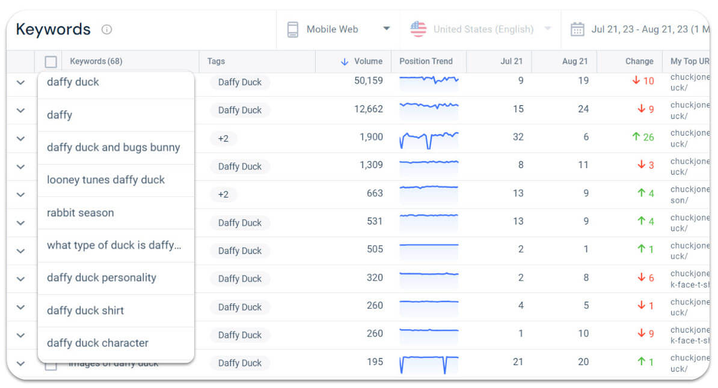The width and height of the screenshot is (718, 388).
Task: Pick 'rabbit season' in keyword list
Action: coord(116,213)
